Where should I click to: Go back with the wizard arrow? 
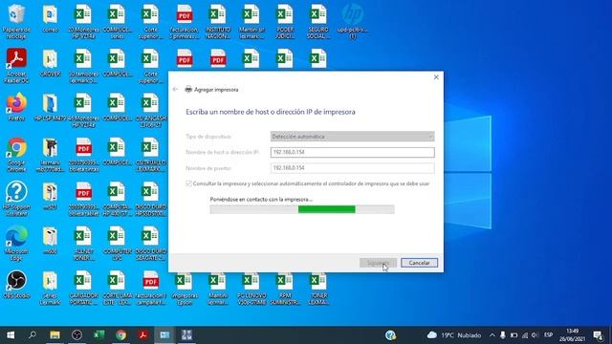tap(175, 89)
